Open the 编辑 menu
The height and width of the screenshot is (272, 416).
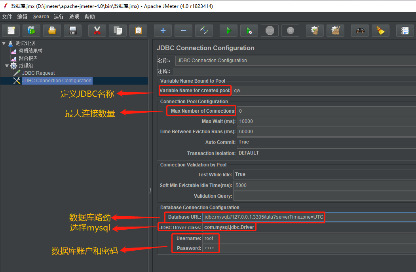point(22,17)
